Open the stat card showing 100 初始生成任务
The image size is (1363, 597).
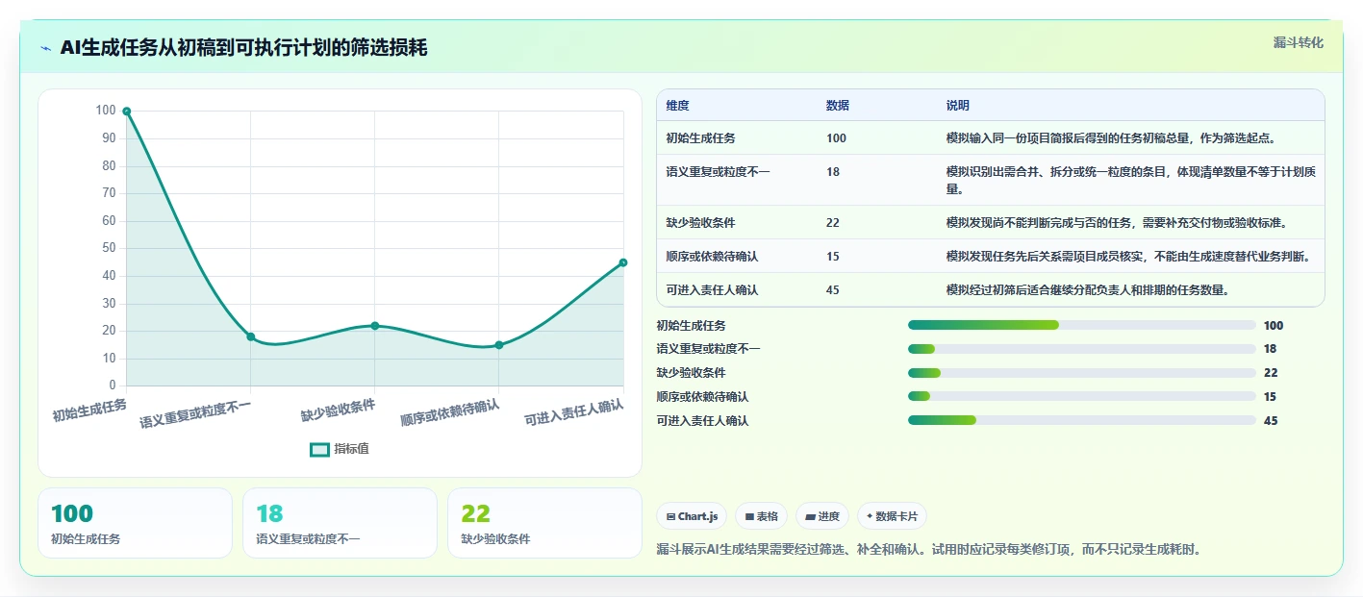[x=135, y=523]
